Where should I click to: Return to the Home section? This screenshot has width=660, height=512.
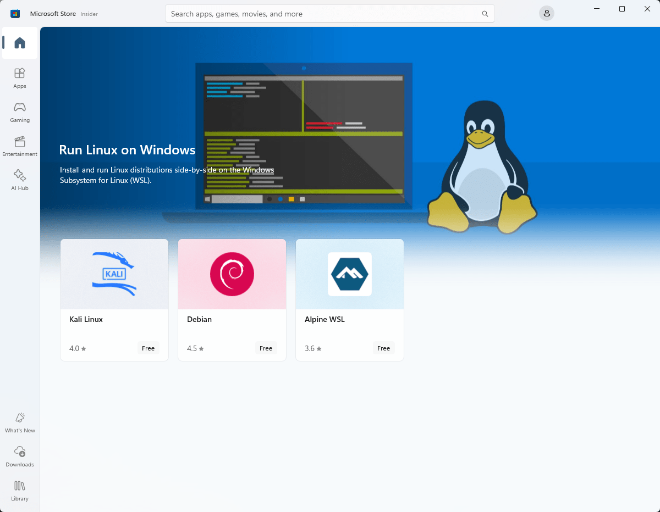point(19,43)
